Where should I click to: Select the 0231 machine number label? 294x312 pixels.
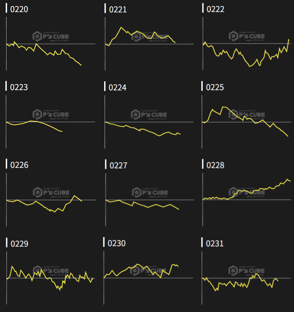tap(215, 243)
